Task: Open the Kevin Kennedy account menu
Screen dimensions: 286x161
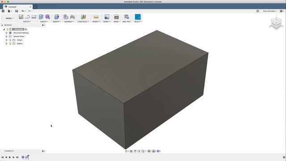Action: [x=269, y=11]
